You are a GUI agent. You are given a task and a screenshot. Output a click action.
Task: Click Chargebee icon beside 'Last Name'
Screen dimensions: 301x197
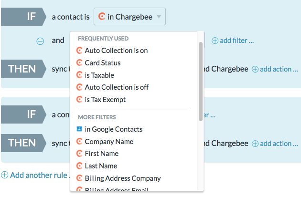(x=79, y=166)
